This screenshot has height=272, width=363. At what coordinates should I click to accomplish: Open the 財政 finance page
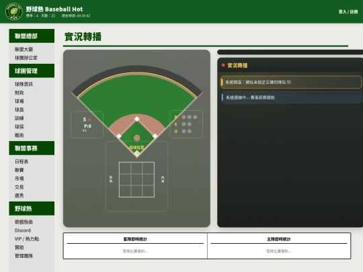(19, 93)
